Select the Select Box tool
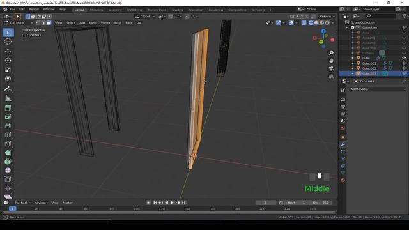409x230 pixels. (8, 33)
